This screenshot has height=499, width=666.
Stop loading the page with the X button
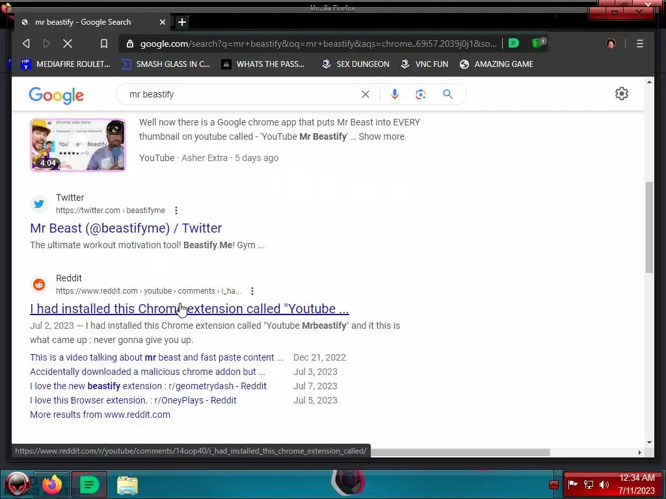click(68, 44)
